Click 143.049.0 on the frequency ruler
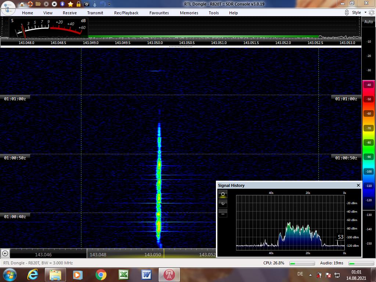This screenshot has width=376, height=282. click(x=91, y=43)
